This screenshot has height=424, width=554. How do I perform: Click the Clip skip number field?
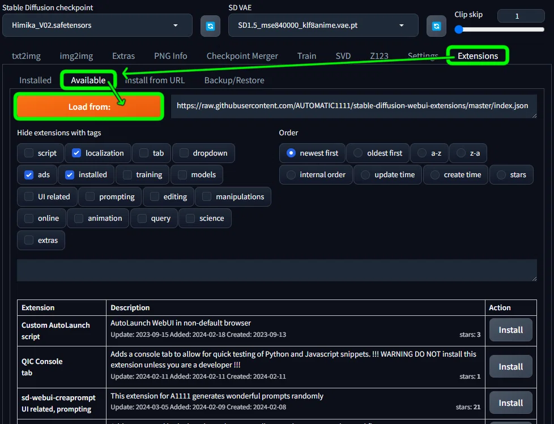521,16
